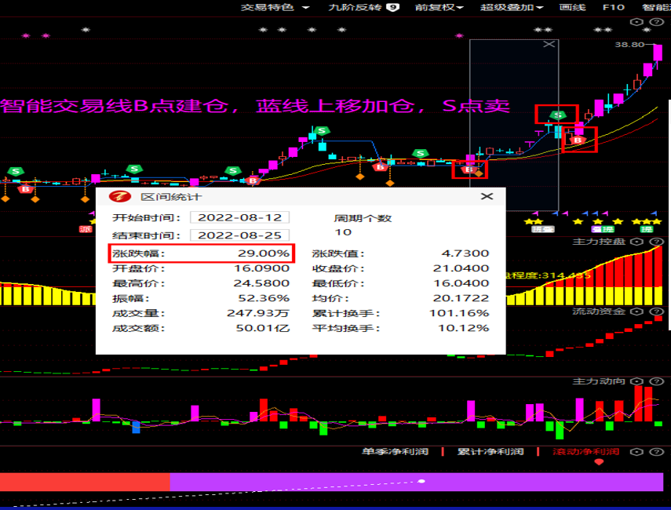Click the 周期个数 value 10
The height and width of the screenshot is (510, 671).
(343, 232)
